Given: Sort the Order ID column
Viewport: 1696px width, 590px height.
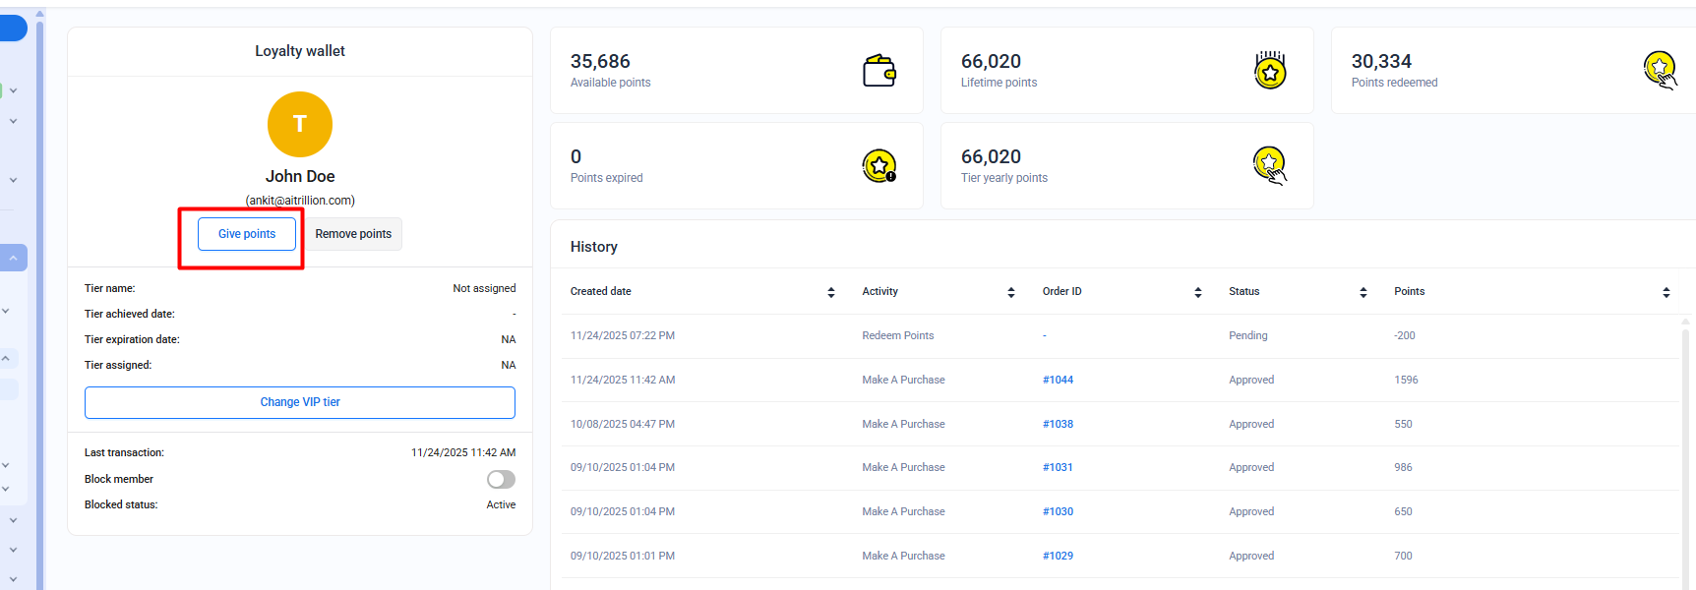Looking at the screenshot, I should pos(1197,292).
